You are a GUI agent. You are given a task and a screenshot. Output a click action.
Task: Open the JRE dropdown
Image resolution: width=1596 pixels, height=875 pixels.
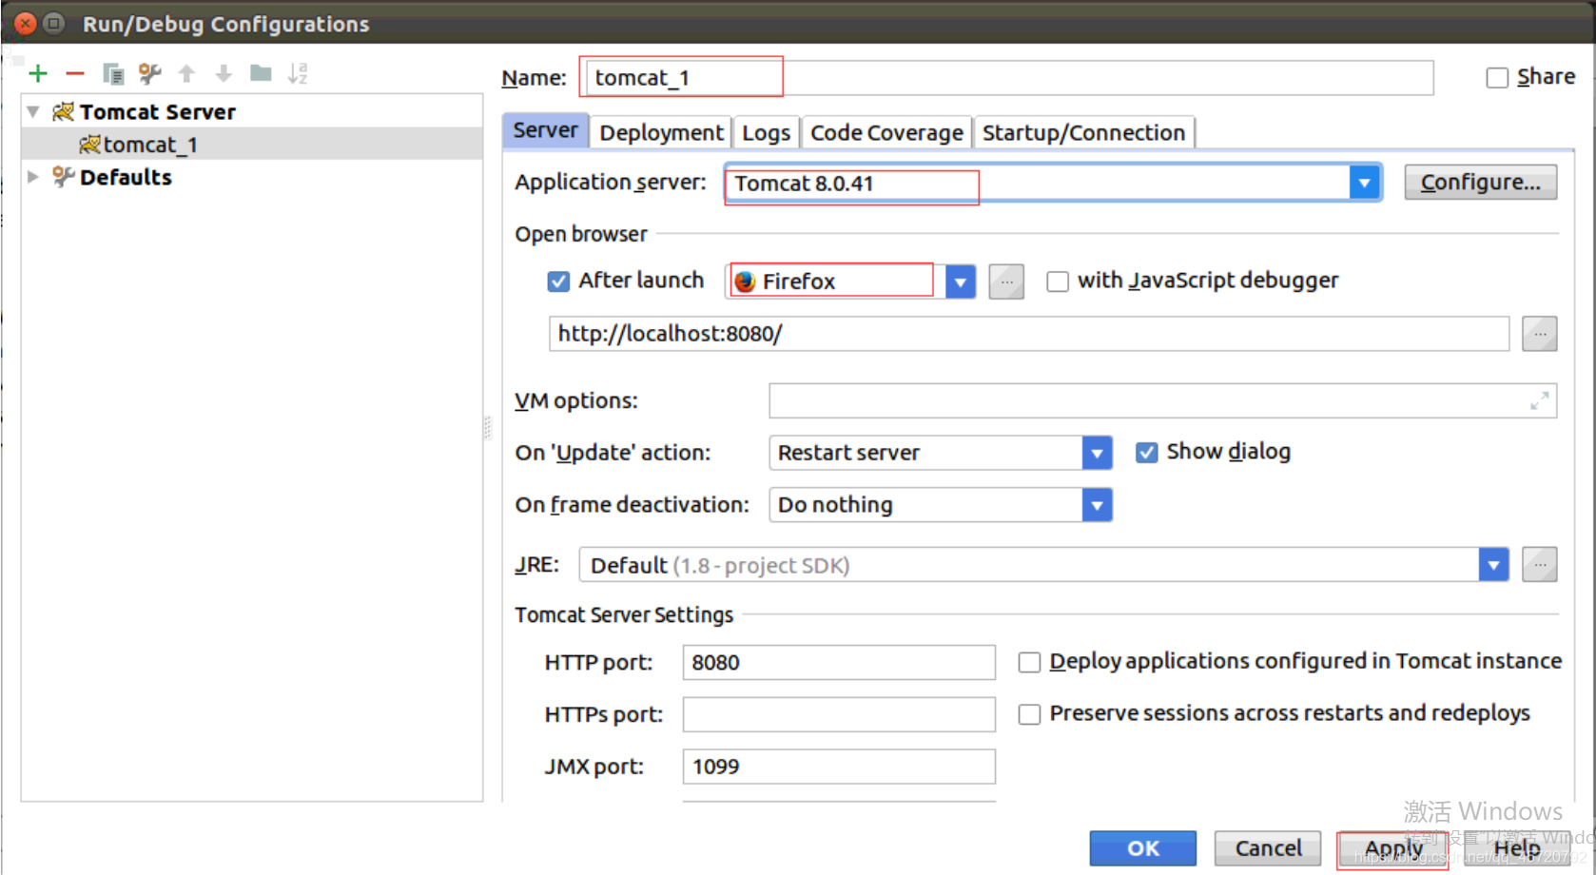point(1493,565)
